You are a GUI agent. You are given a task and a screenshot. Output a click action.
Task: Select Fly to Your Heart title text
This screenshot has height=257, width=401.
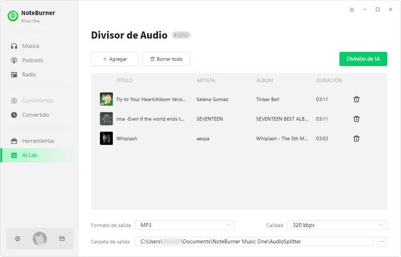pyautogui.click(x=151, y=99)
